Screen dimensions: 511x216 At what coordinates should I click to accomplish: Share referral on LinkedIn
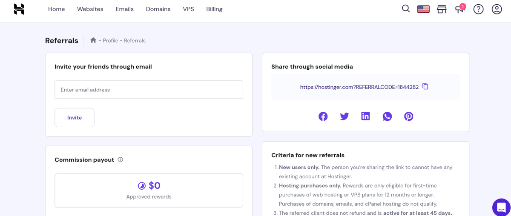(366, 116)
